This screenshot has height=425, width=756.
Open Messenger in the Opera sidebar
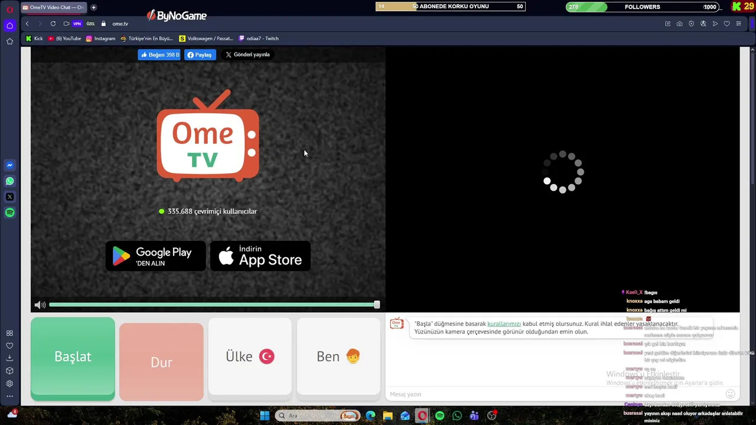pos(9,165)
